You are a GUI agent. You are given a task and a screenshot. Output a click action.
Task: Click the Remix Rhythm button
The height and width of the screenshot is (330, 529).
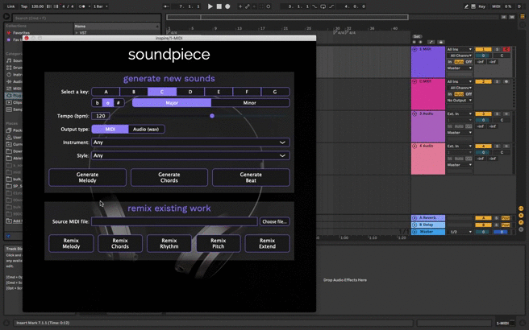click(169, 243)
